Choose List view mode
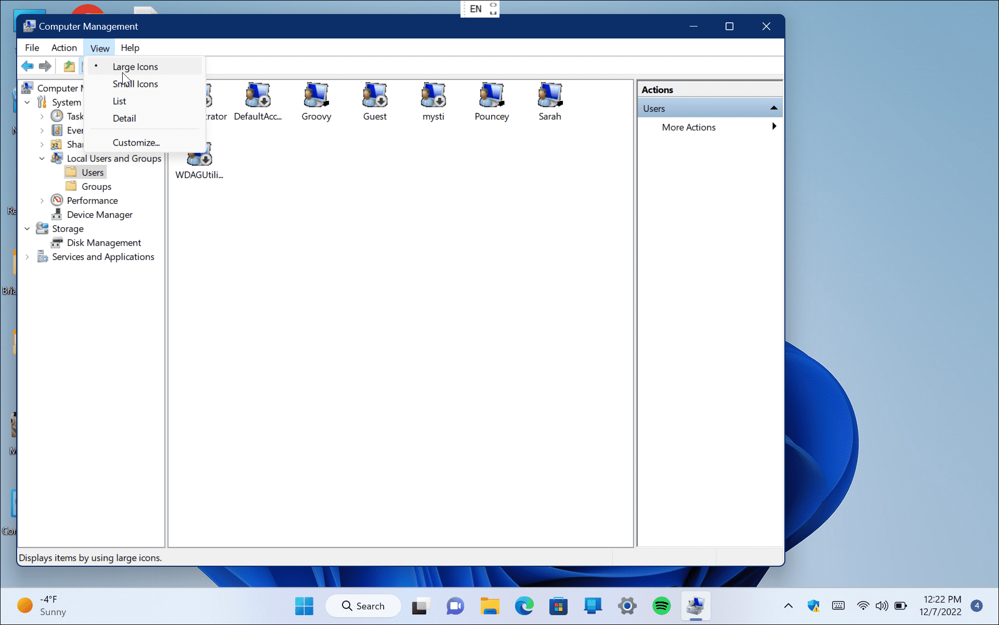Image resolution: width=999 pixels, height=625 pixels. pos(119,101)
